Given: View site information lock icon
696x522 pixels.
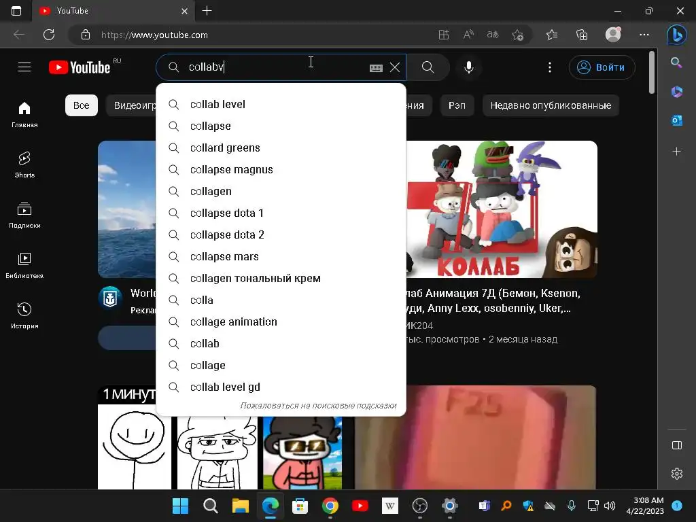Looking at the screenshot, I should [x=86, y=35].
